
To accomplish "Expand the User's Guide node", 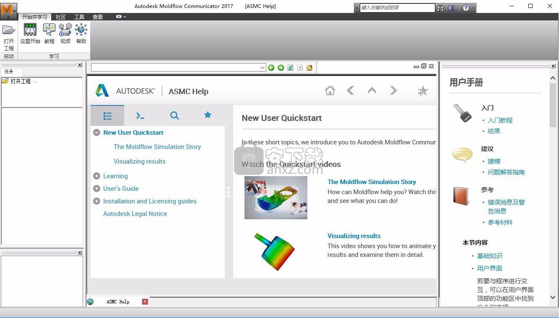I will point(96,189).
